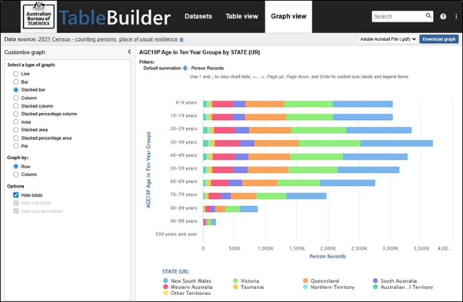463x302 pixels.
Task: Open the help question mark icon
Action: (443, 16)
